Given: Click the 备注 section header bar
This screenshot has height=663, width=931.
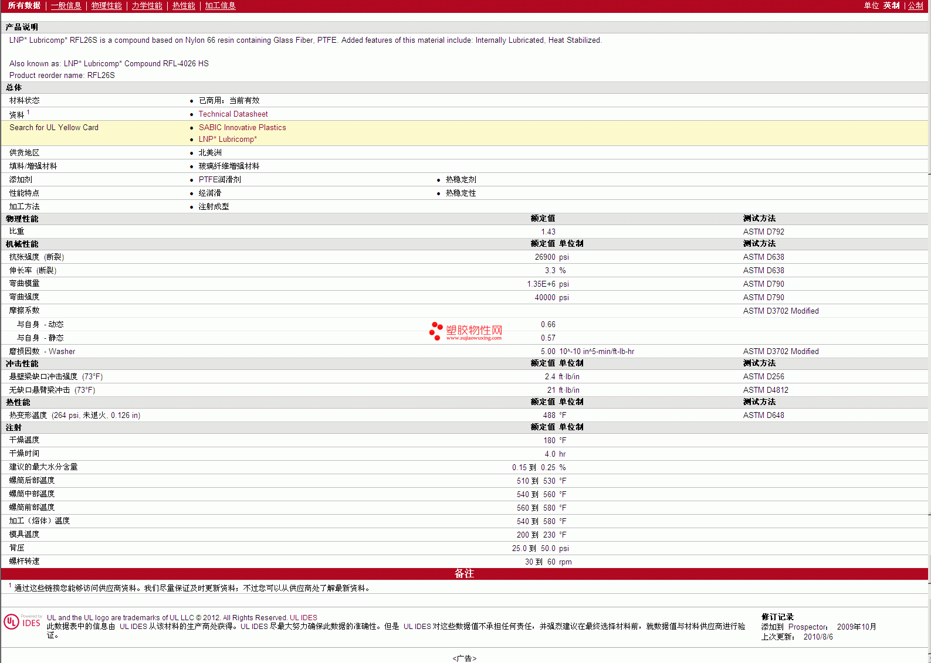Looking at the screenshot, I should pos(464,574).
